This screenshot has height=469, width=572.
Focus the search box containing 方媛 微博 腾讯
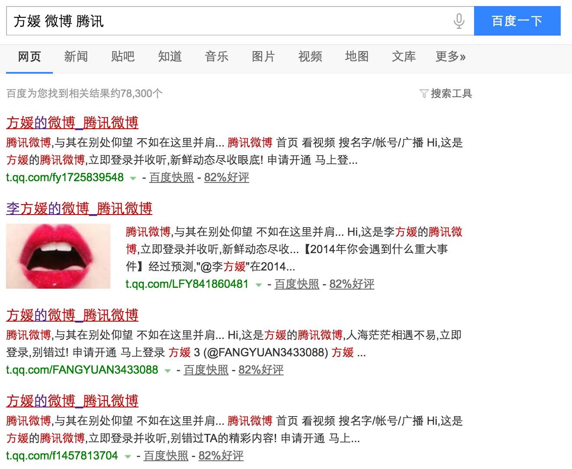click(240, 21)
